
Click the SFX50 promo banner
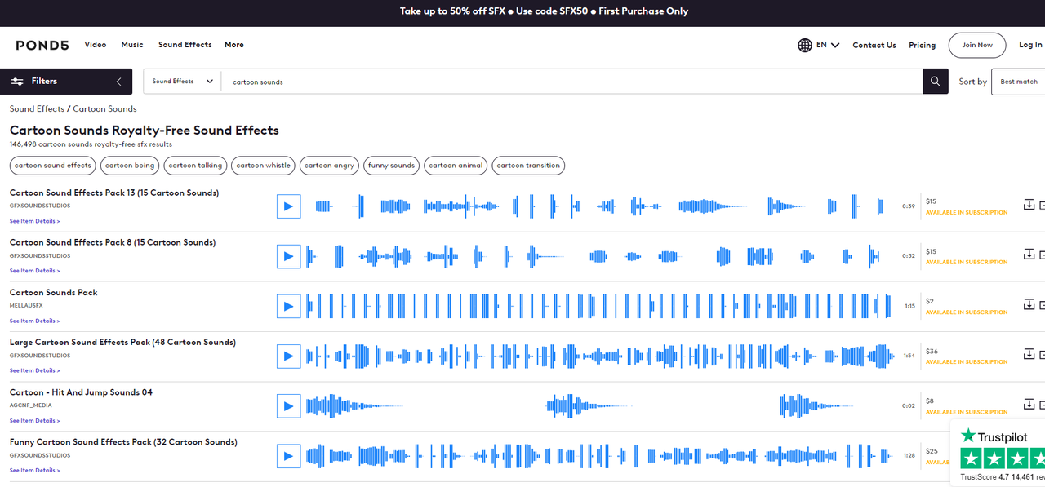pyautogui.click(x=544, y=11)
